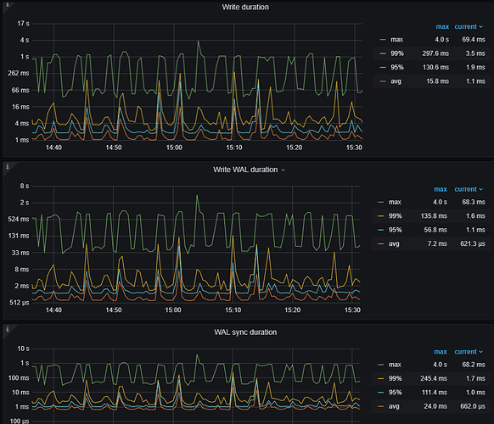Click the 24.0 ms avg value in WAL sync legend

click(435, 406)
